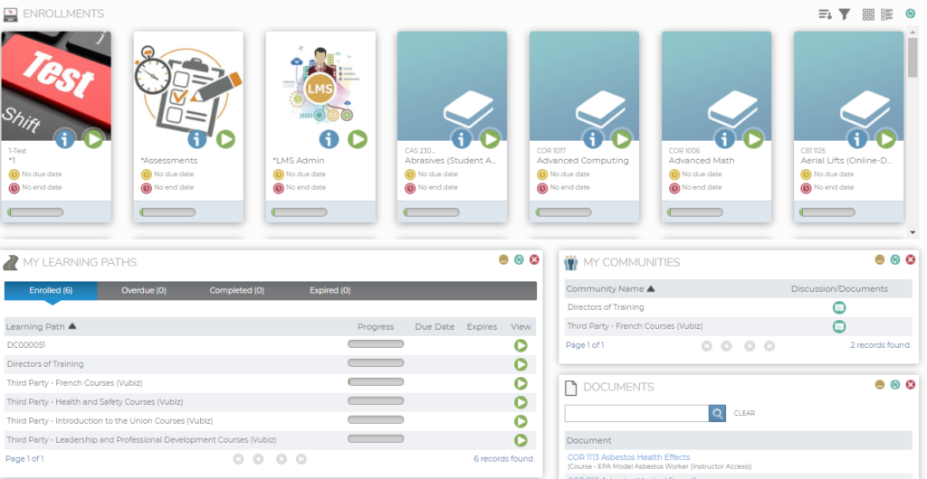The height and width of the screenshot is (479, 927).
Task: Click the document search input field
Action: coord(636,413)
